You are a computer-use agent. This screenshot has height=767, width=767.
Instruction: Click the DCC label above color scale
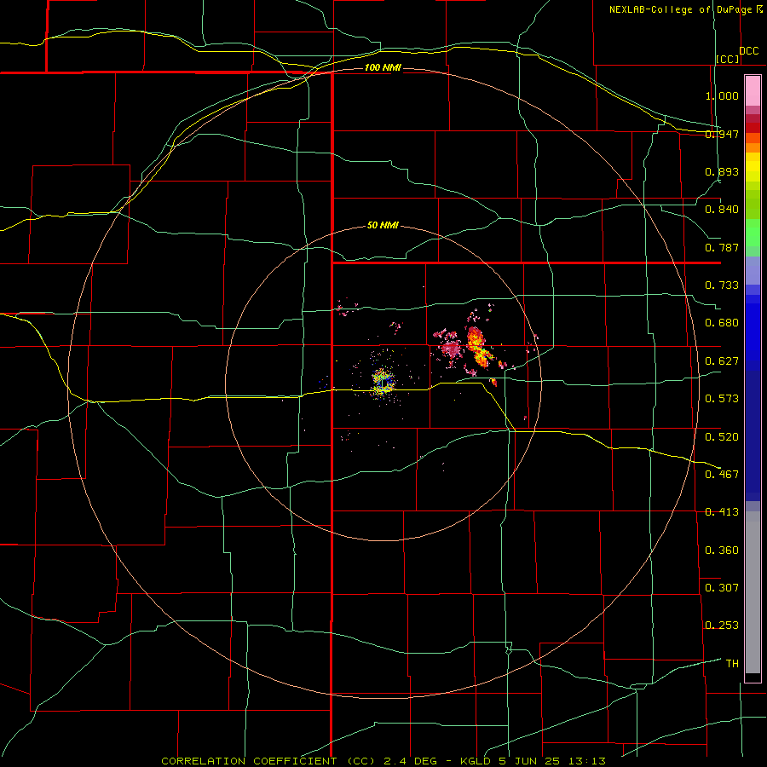click(x=749, y=51)
